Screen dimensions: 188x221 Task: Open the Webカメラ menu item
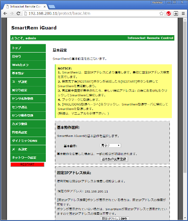28,65
